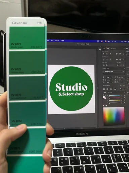Open the Adobe font family dropdown
Screen dimensions: 129x173
tap(114, 71)
